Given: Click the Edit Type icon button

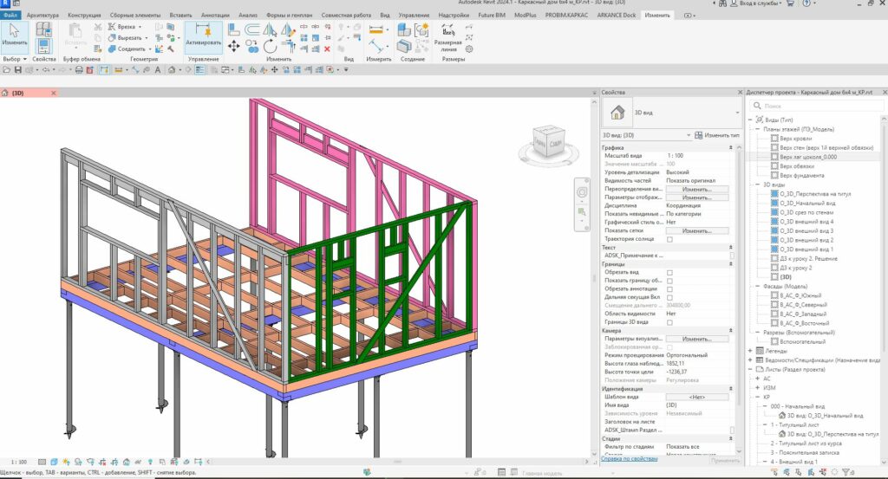Looking at the screenshot, I should click(x=697, y=135).
